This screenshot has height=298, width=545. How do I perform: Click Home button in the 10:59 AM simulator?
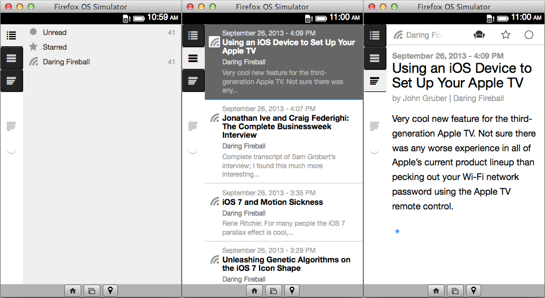[73, 291]
